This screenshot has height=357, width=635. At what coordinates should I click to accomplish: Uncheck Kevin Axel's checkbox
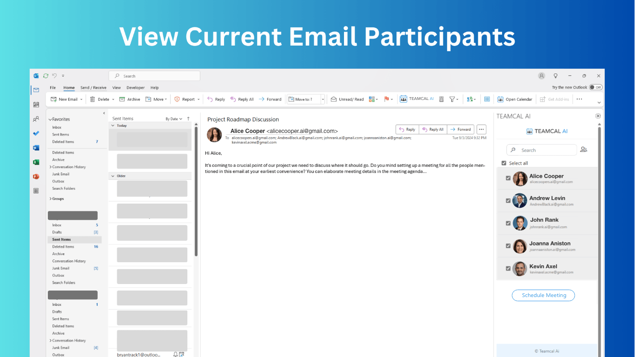508,269
